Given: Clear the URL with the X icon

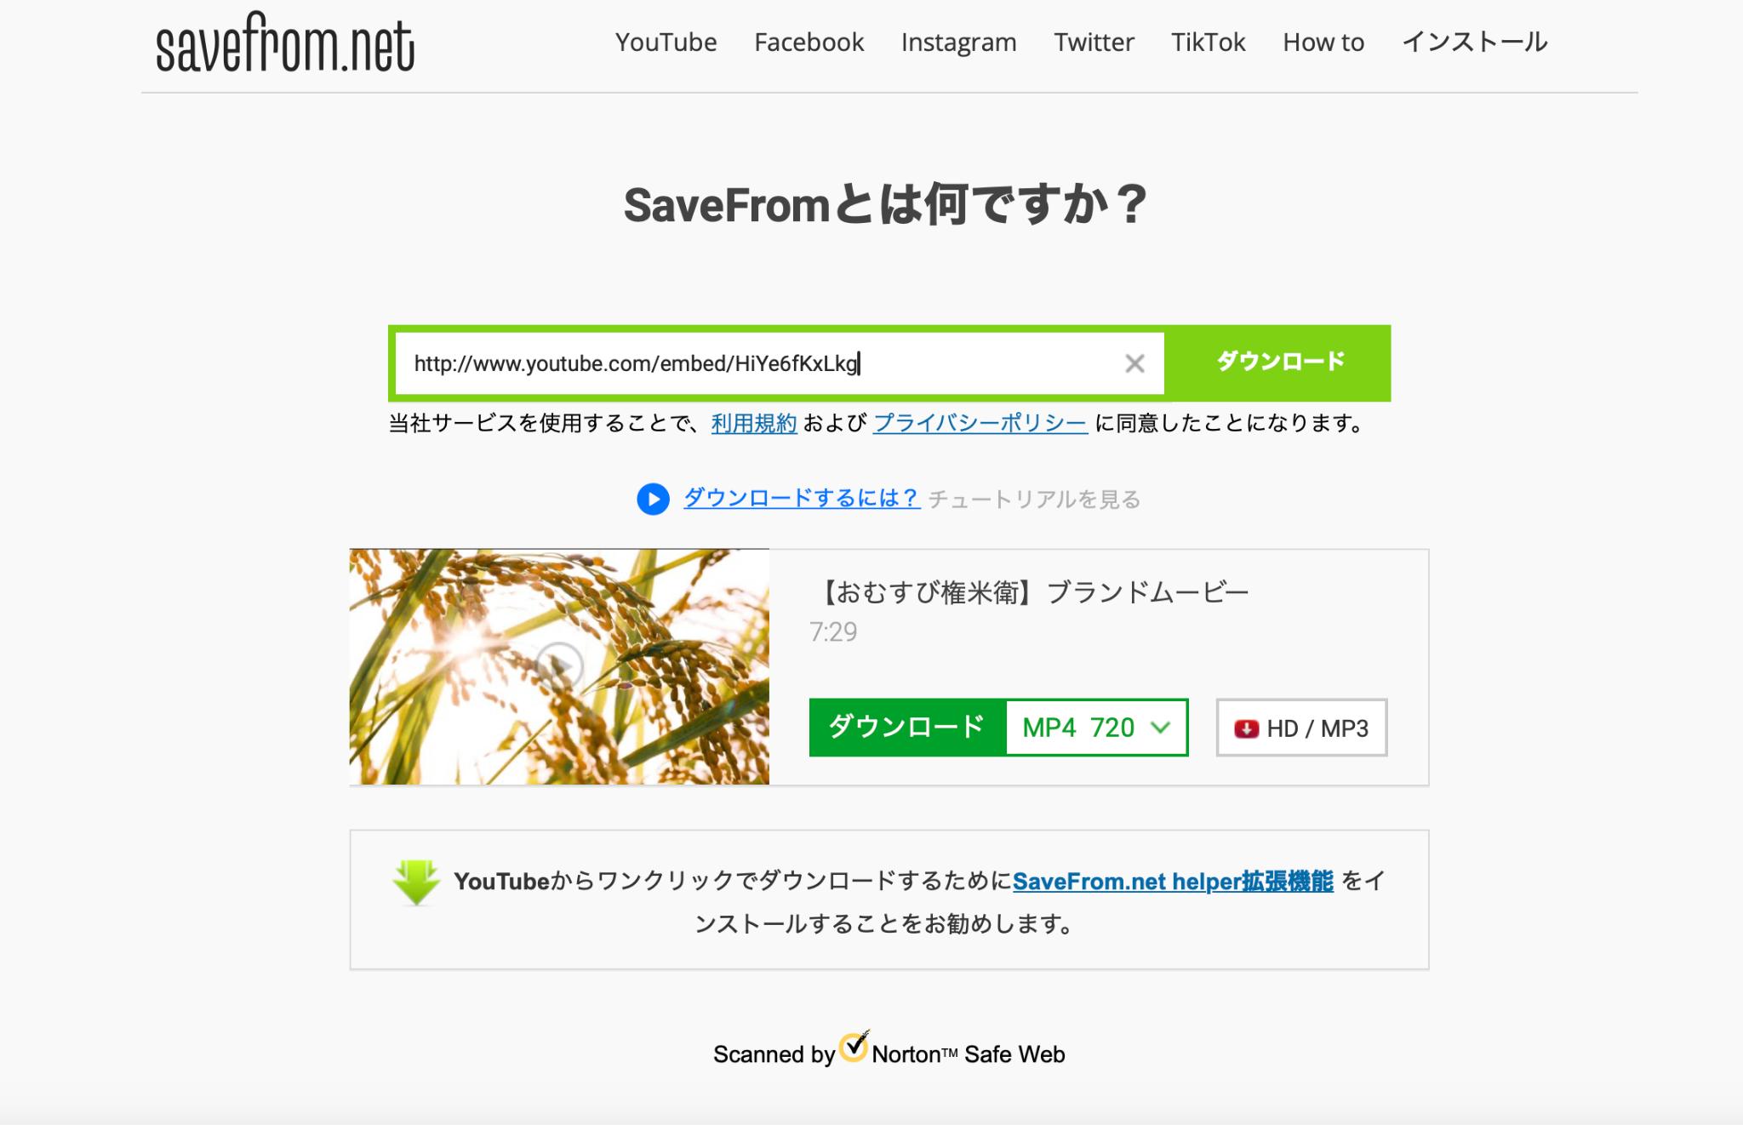Looking at the screenshot, I should point(1134,364).
